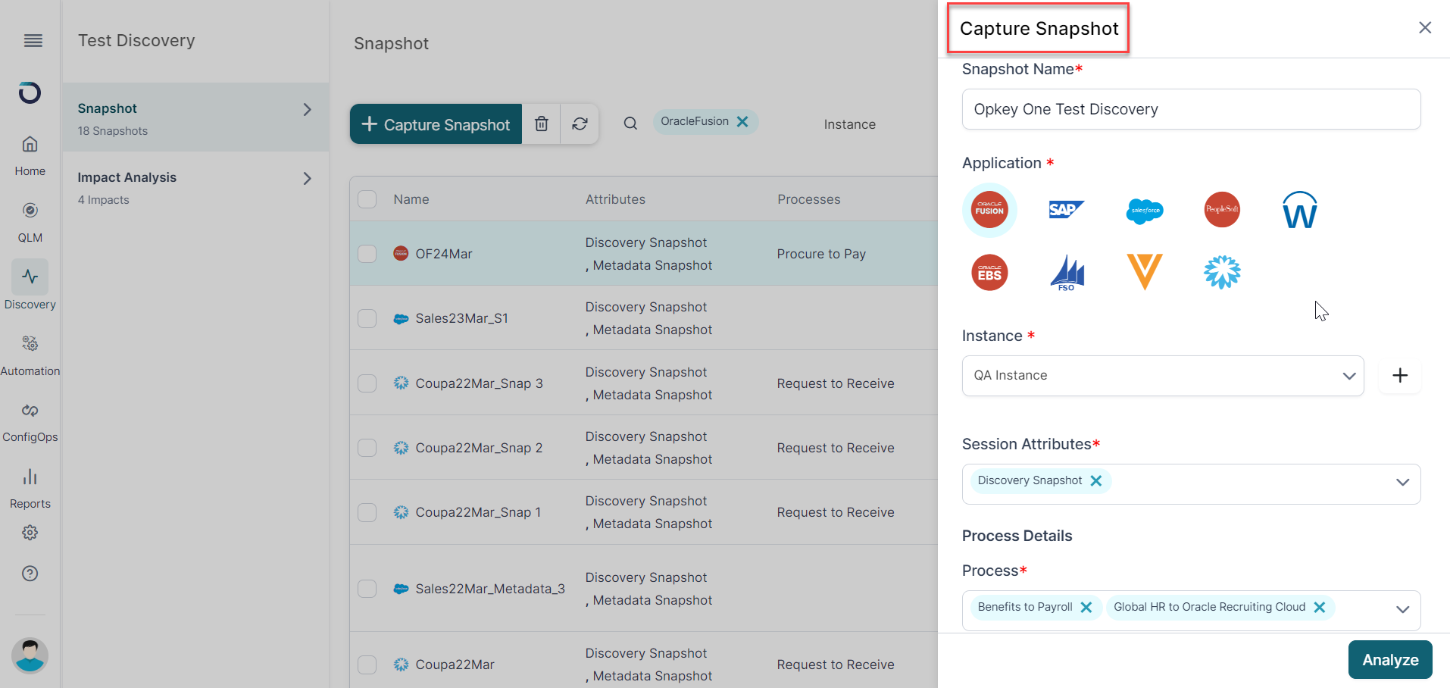Select Oracle EBS application icon
Image resolution: width=1450 pixels, height=688 pixels.
(989, 273)
